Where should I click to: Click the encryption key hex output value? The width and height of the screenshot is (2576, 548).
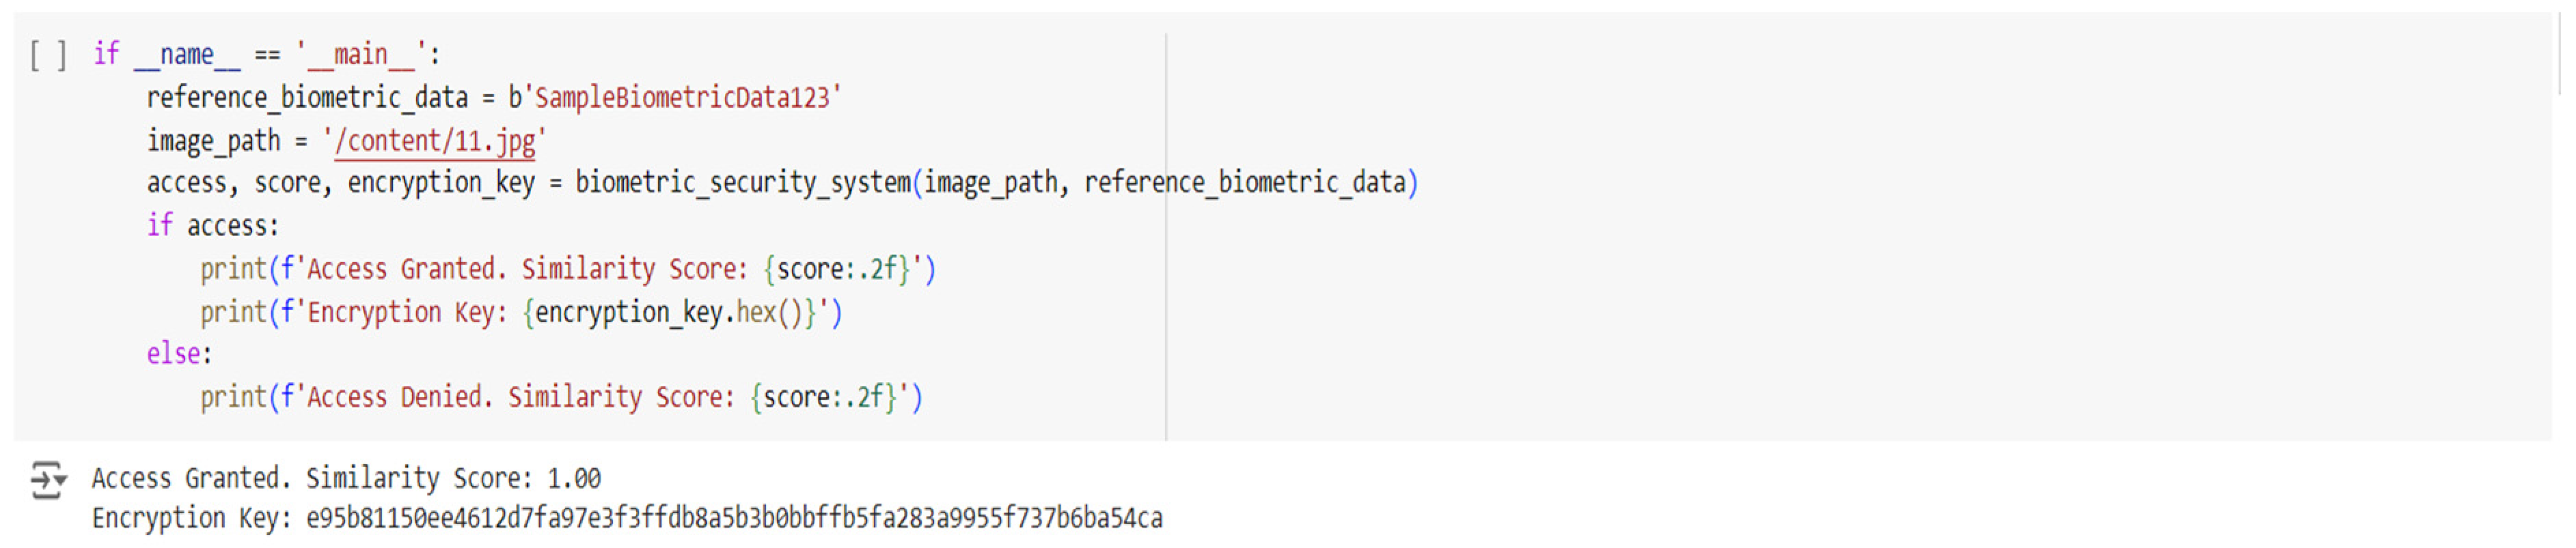(734, 519)
